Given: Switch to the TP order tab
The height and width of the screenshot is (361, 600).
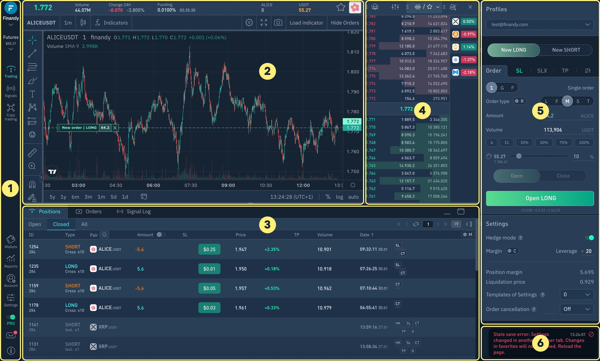Looking at the screenshot, I should pos(565,71).
